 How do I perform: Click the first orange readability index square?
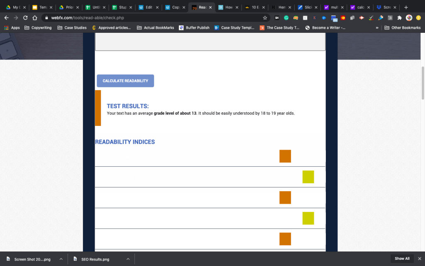click(285, 156)
